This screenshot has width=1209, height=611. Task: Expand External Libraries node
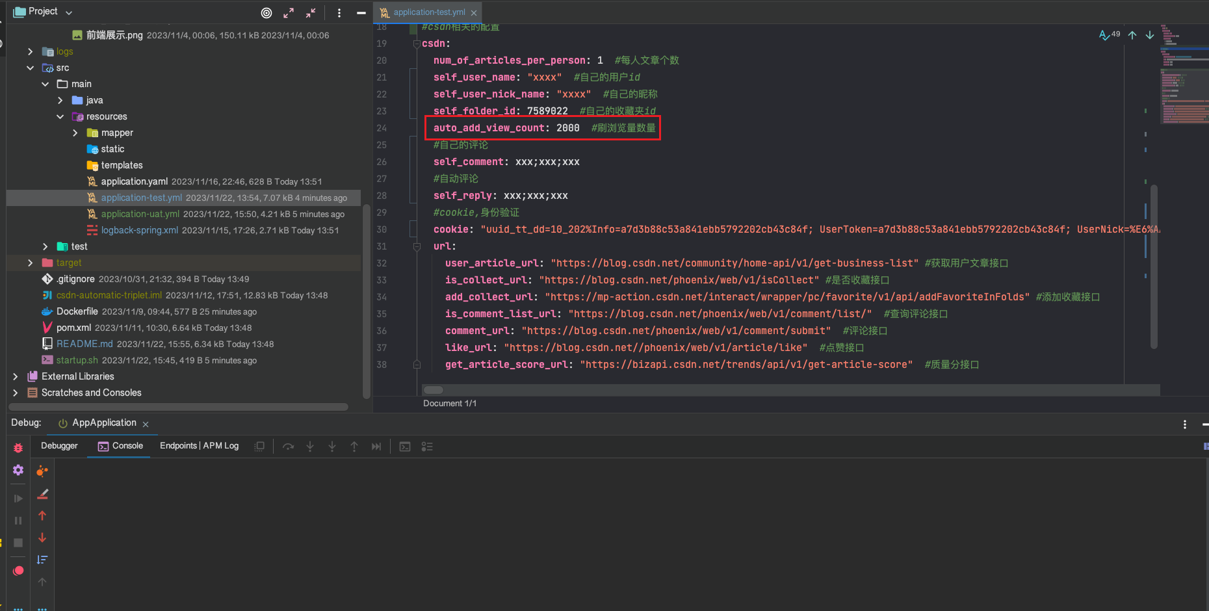tap(15, 376)
